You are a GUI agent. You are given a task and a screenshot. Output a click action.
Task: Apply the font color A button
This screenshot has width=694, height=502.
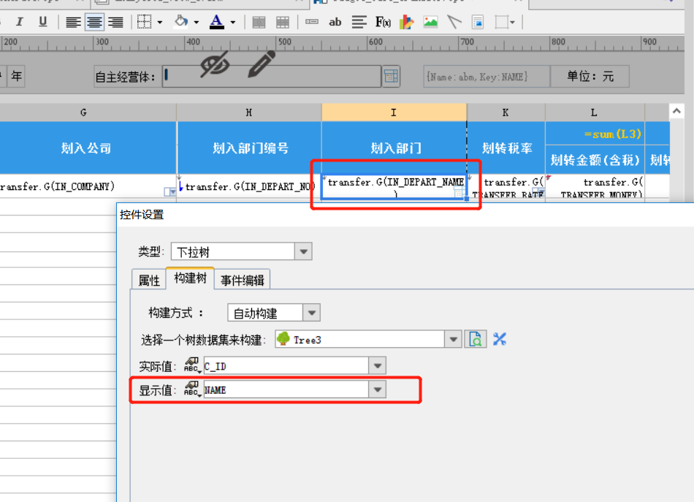[x=216, y=22]
